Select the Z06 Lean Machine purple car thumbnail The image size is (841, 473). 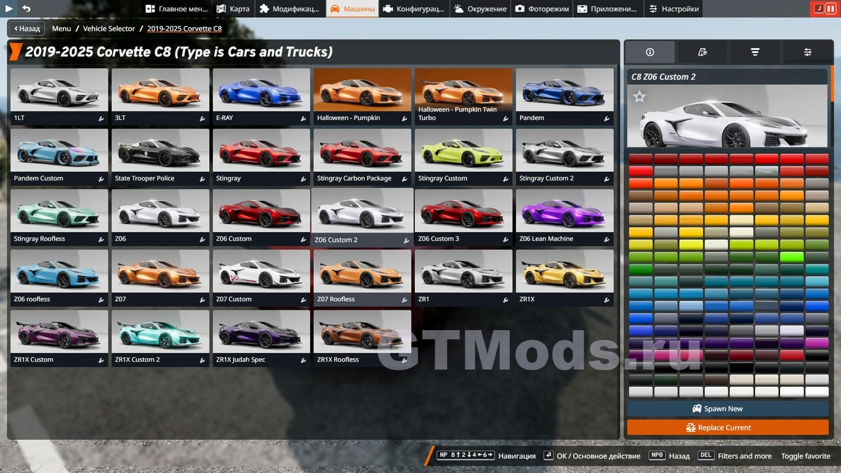[565, 212]
